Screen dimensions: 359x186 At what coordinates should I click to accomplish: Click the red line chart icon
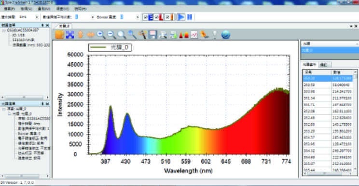[194, 35]
